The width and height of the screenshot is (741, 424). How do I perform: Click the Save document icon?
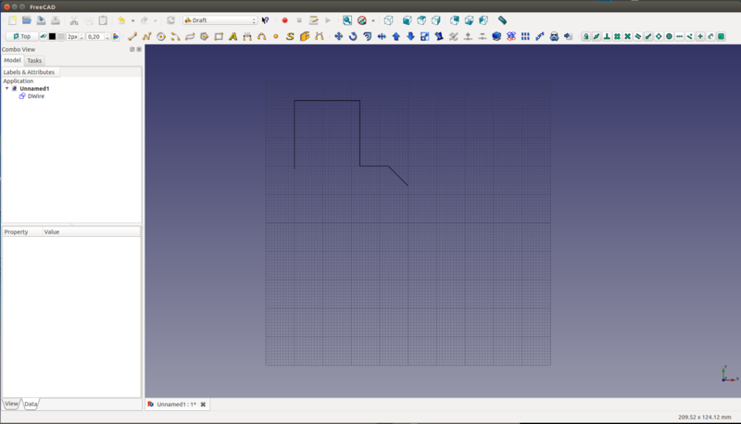coord(41,19)
